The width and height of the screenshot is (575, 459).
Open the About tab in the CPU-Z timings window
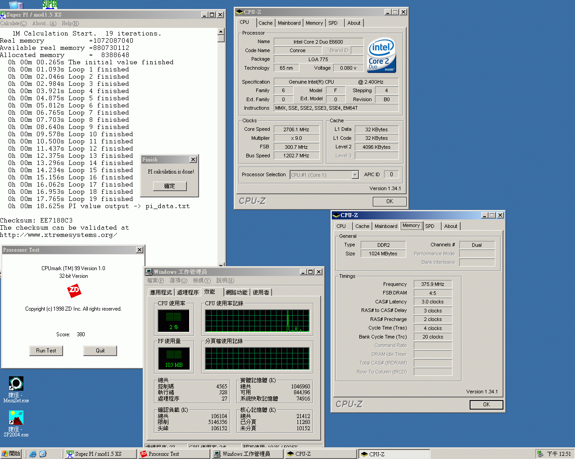point(450,226)
